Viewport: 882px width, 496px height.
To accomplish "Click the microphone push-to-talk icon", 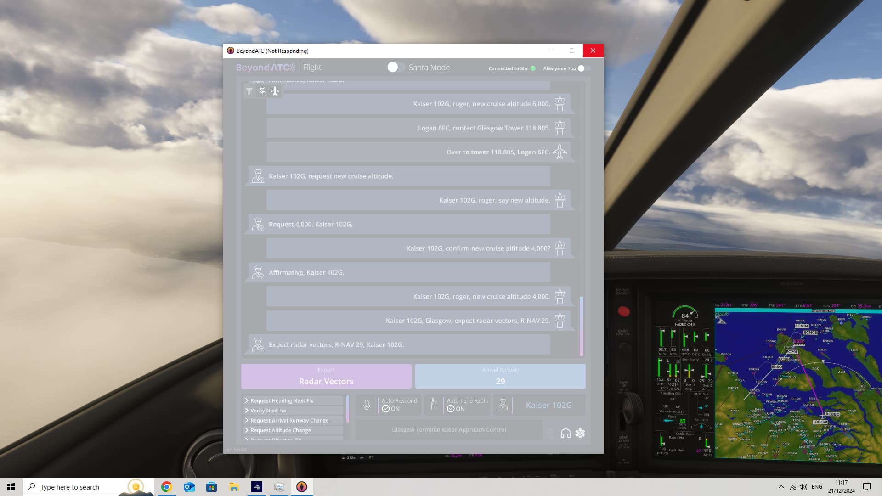I will click(x=366, y=405).
